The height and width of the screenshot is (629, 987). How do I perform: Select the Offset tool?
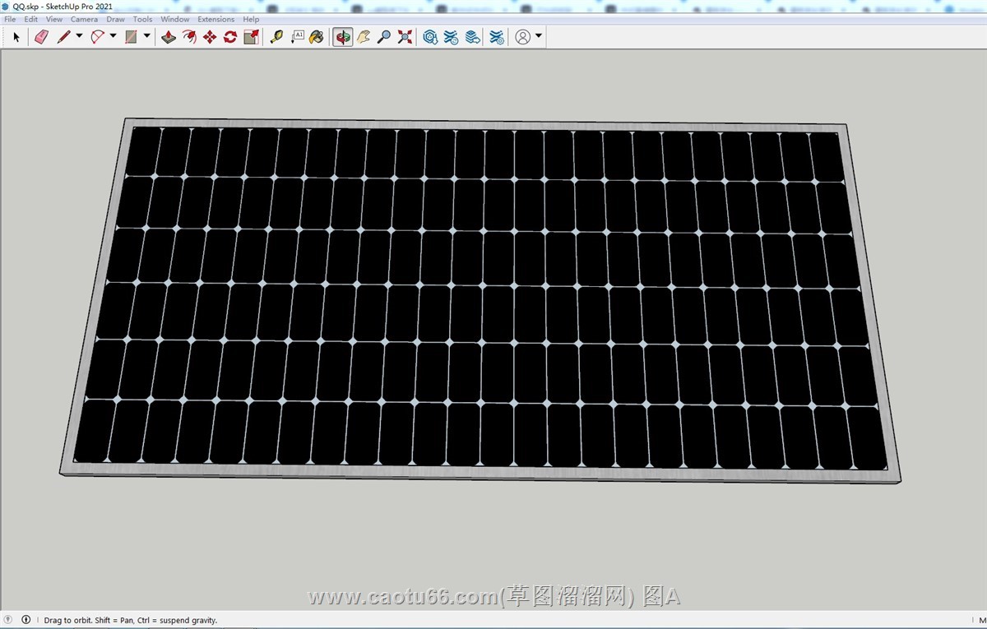(189, 37)
